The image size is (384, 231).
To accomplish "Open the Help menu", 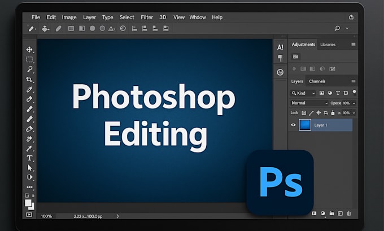I will click(217, 17).
